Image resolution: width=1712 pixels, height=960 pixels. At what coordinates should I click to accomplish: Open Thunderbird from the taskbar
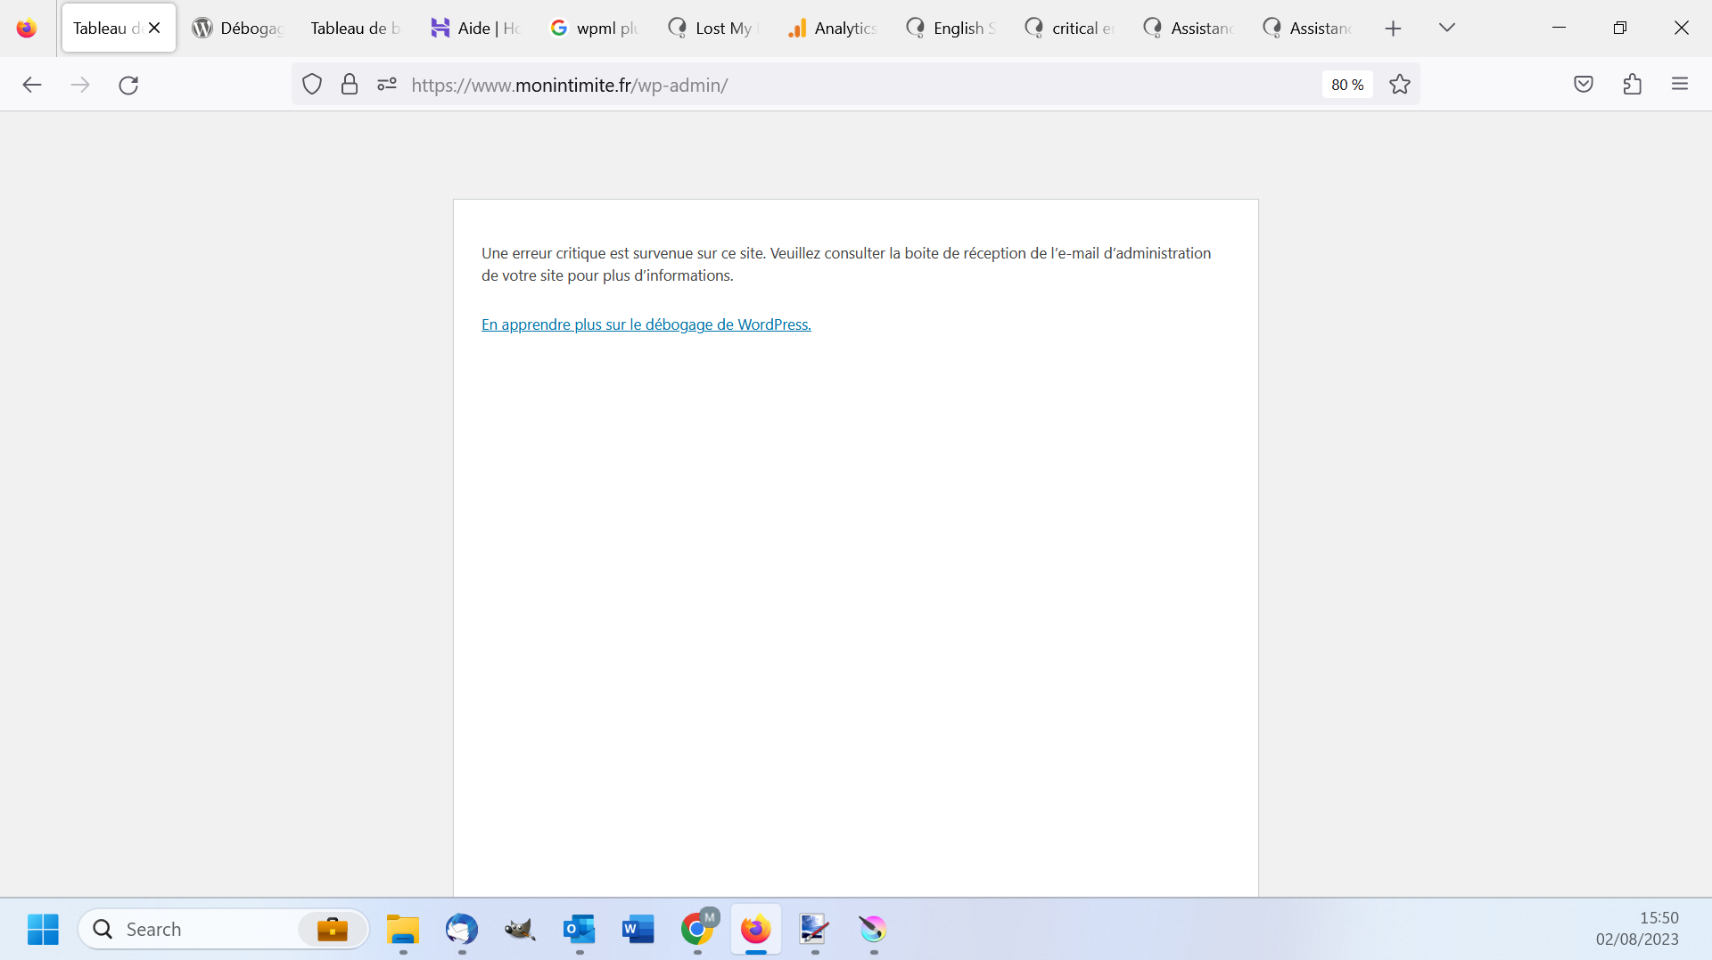(x=462, y=929)
